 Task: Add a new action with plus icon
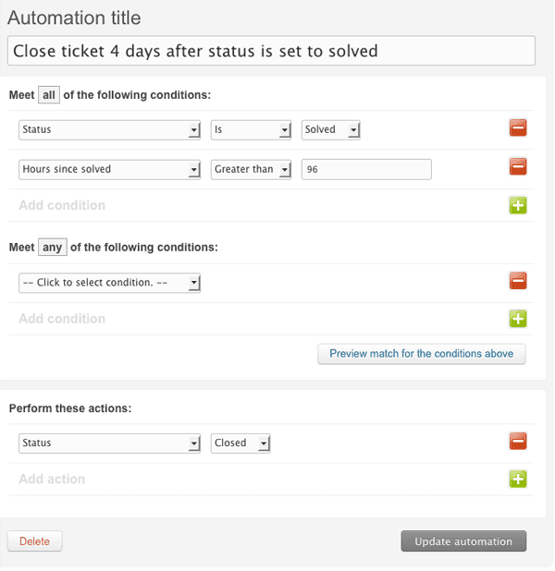tap(518, 479)
